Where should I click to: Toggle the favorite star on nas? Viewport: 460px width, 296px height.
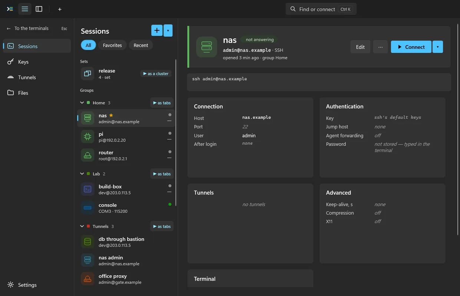[x=111, y=115]
